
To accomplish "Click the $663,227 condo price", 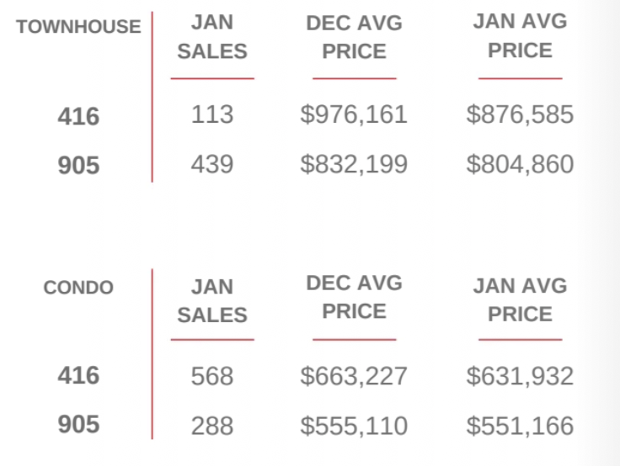I will click(x=354, y=375).
